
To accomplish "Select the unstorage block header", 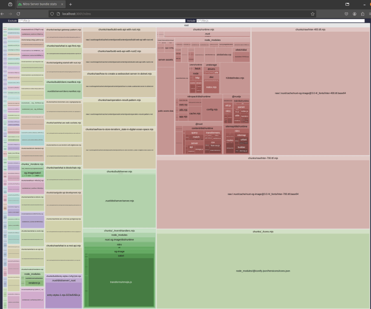I will pyautogui.click(x=211, y=65).
